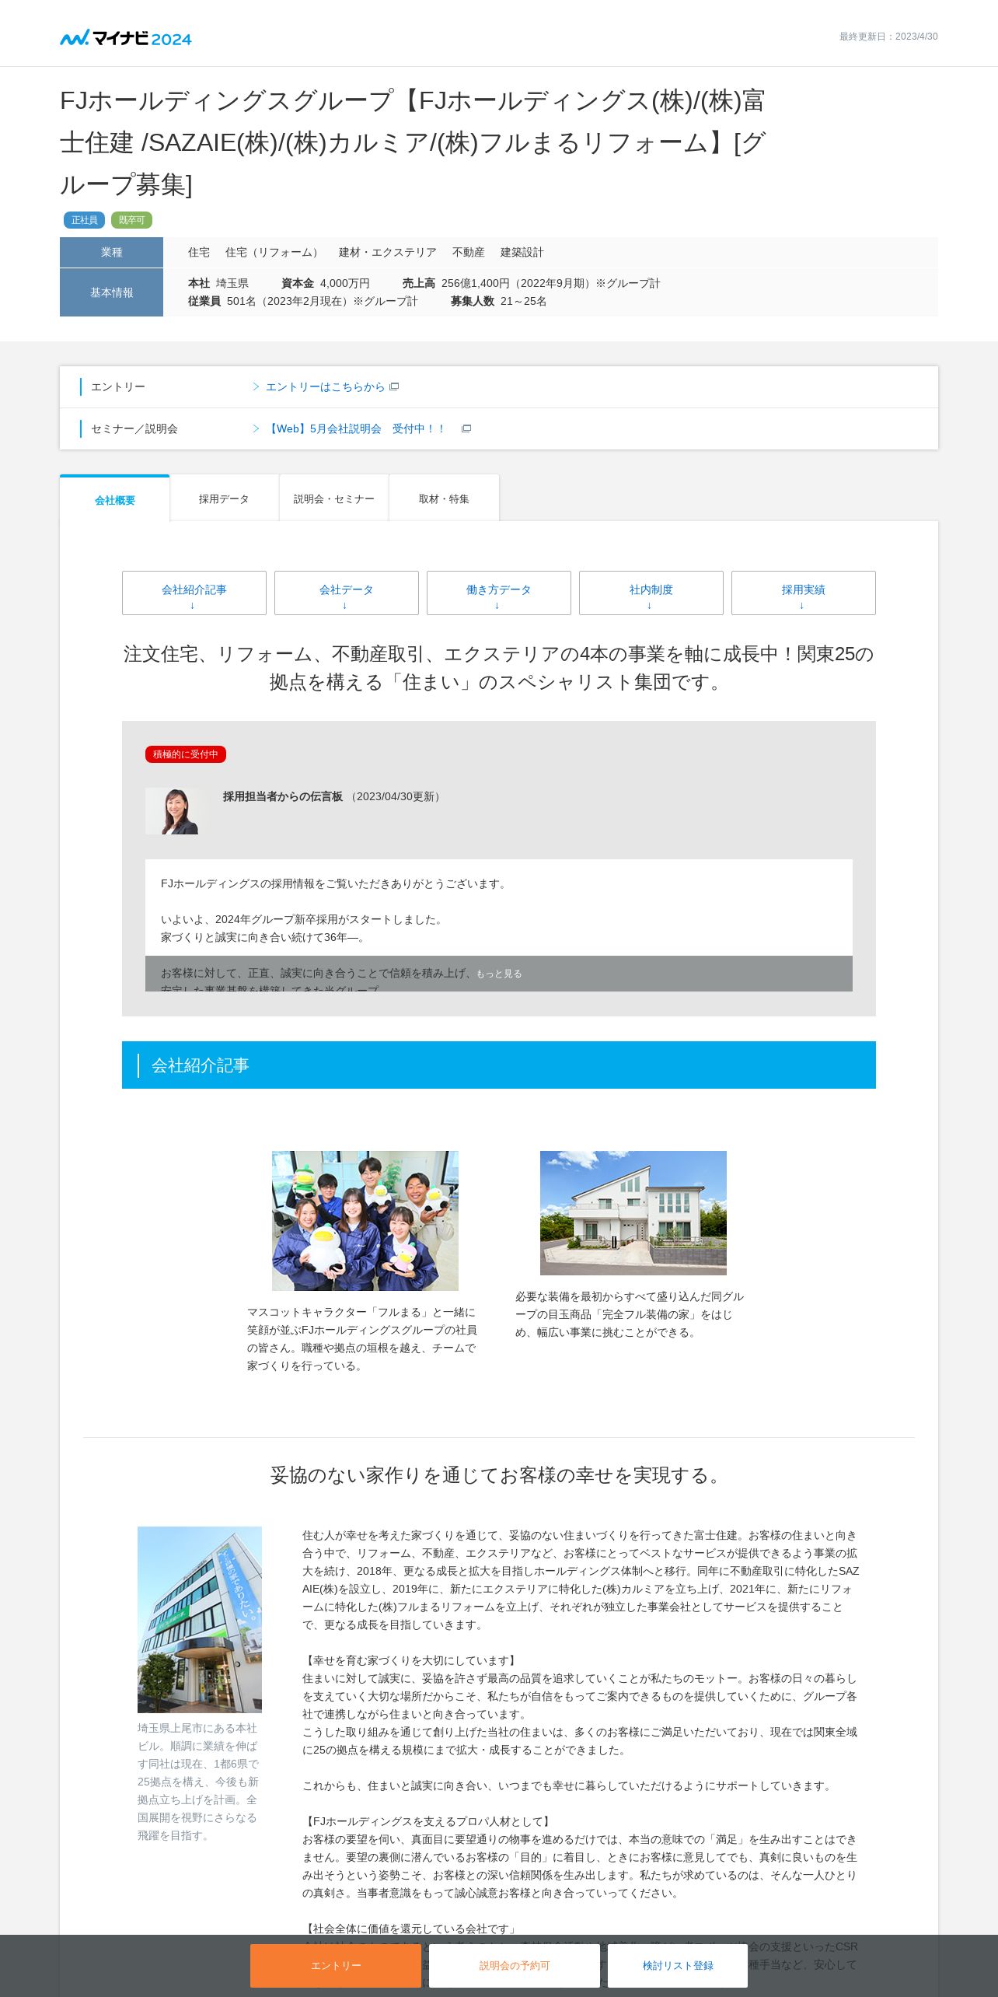Open the 【Web】5月会社説明会 受付中 link
Image resolution: width=998 pixels, height=1997 pixels.
356,428
